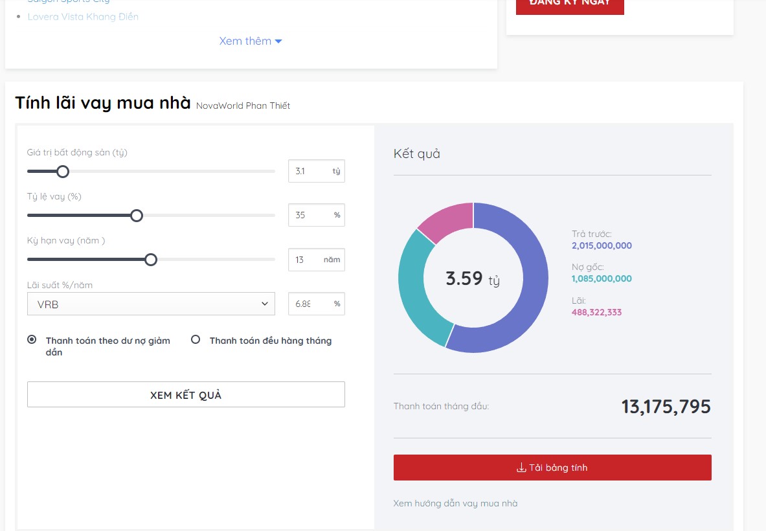Click the Tỷ lệ vay slider handle

pyautogui.click(x=137, y=215)
